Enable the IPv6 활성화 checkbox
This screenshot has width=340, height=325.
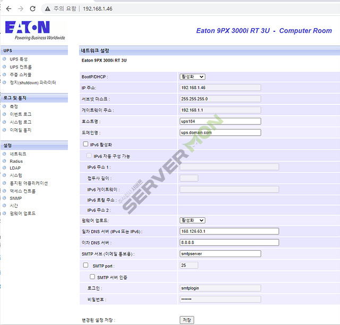tap(86, 144)
